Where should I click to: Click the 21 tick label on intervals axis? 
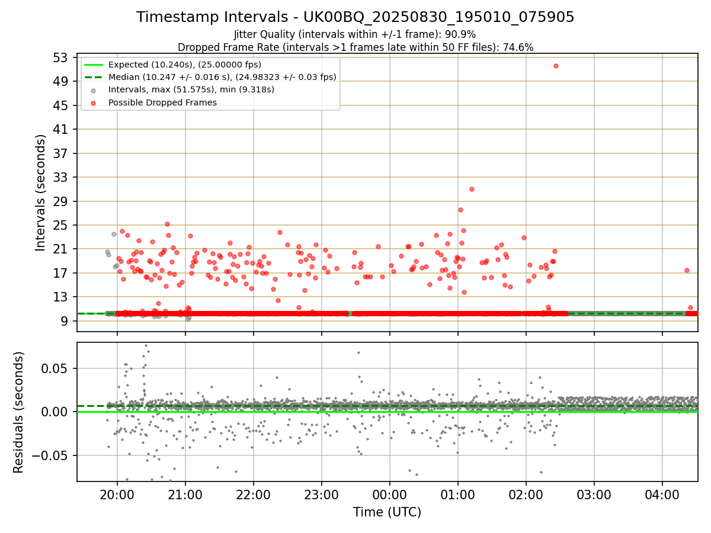click(60, 249)
